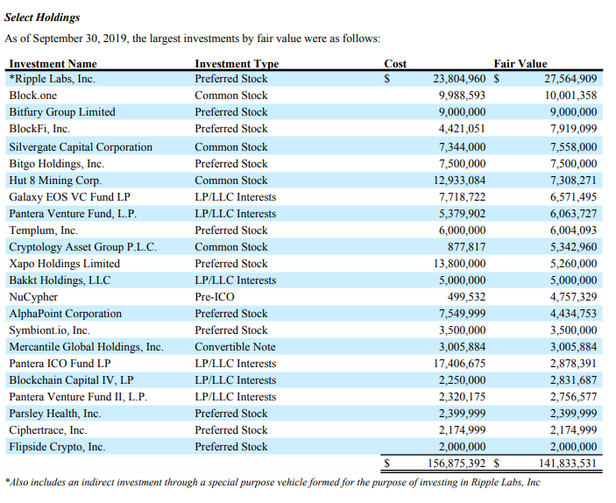Click Galaxy EOS fair value 6,571,495
The width and height of the screenshot is (616, 503).
(x=574, y=197)
